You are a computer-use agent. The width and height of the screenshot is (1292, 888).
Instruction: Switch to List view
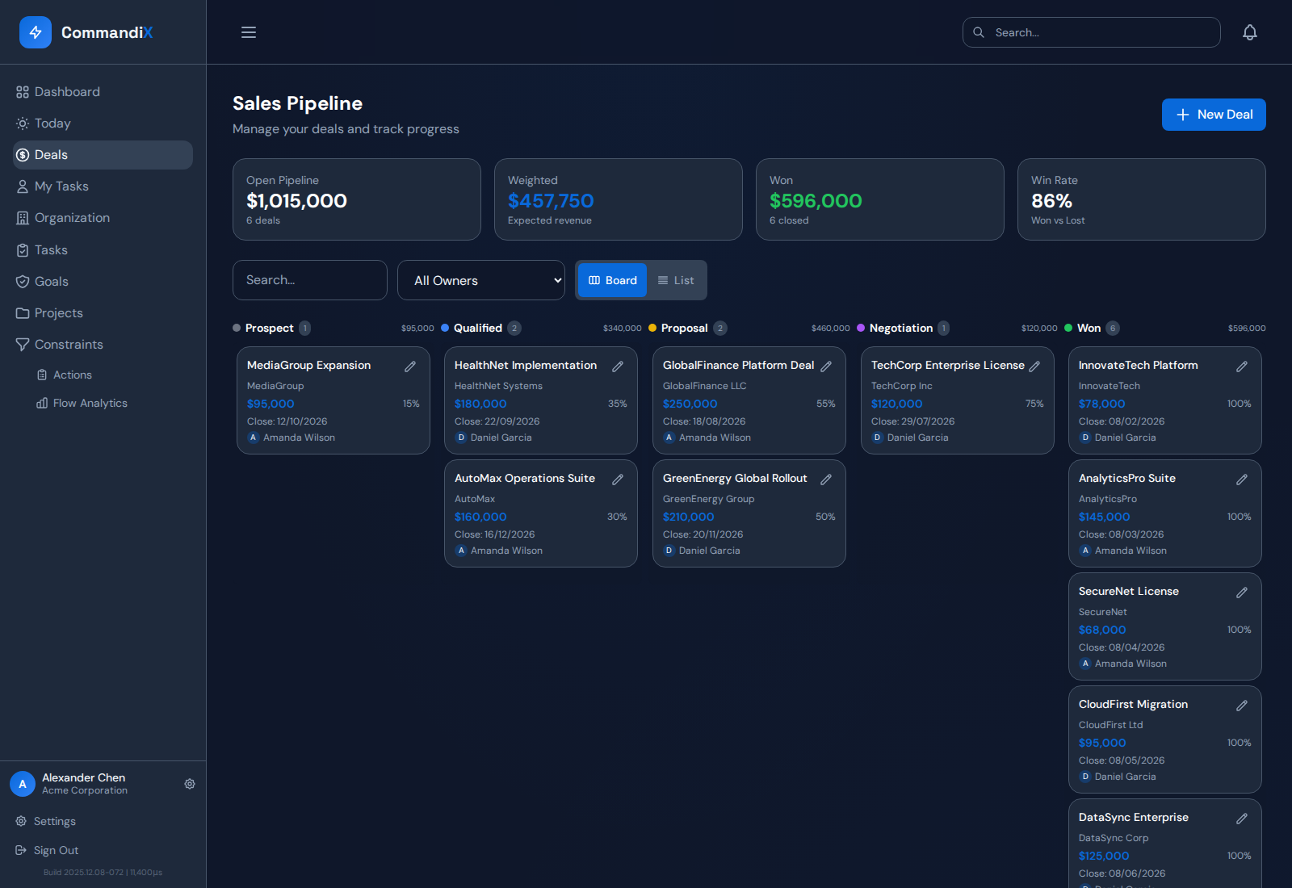coord(676,280)
